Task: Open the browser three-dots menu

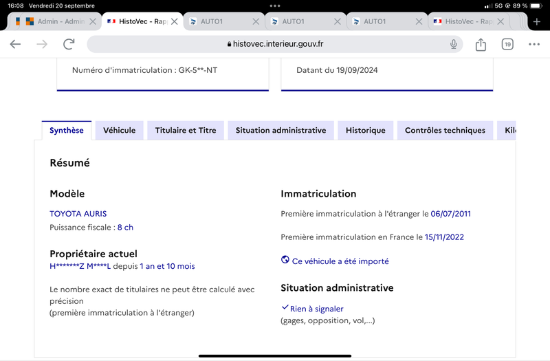Action: click(534, 44)
